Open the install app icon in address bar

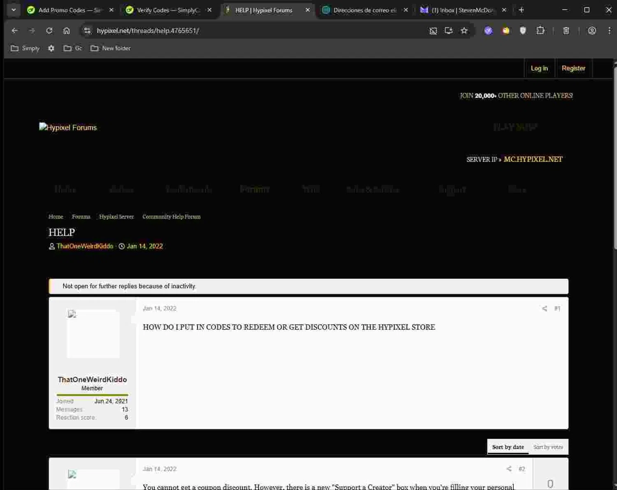(448, 30)
